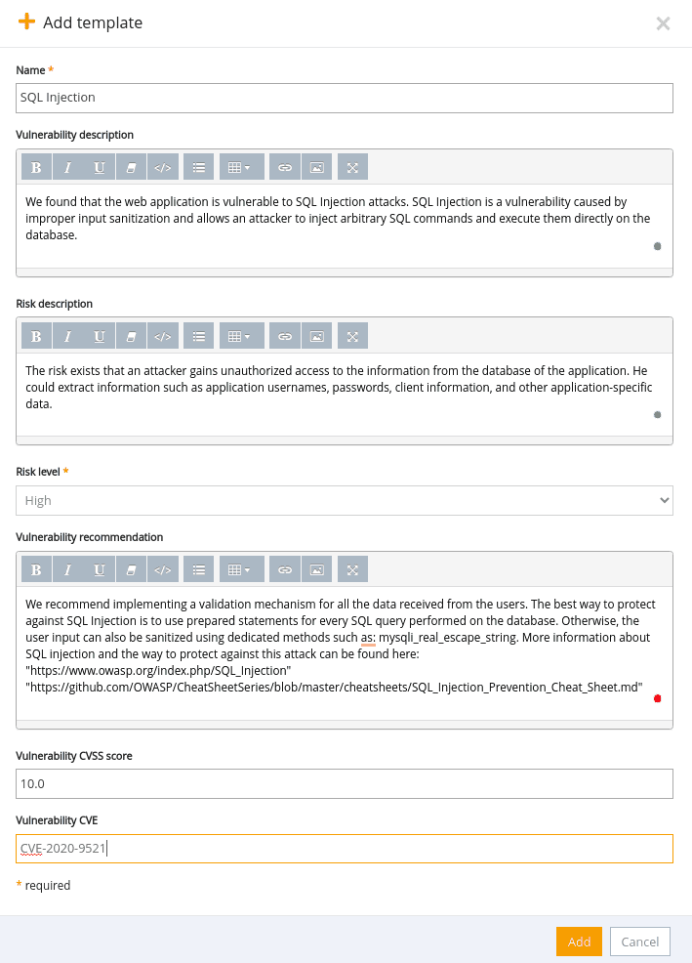Cancel the Add template dialog
This screenshot has height=963, width=692.
[x=639, y=942]
